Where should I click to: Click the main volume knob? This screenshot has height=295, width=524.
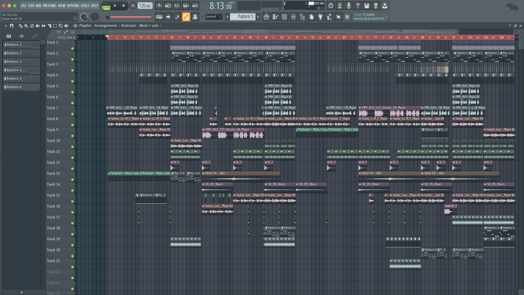point(84,17)
